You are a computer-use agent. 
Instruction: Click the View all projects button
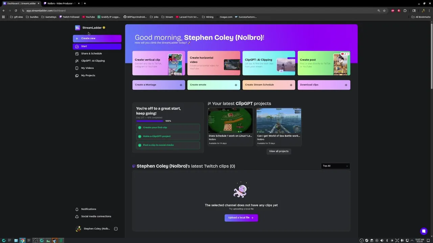[279, 151]
